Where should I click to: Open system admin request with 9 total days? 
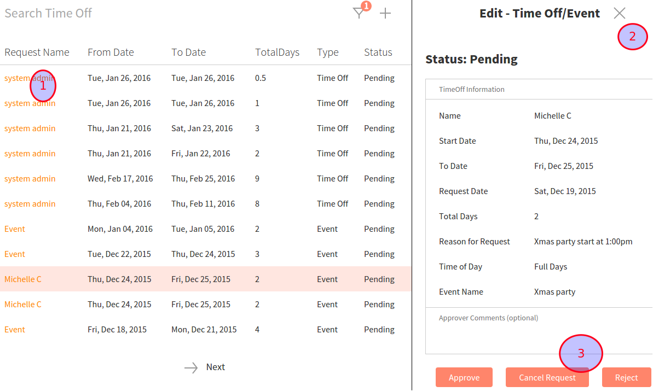point(30,179)
